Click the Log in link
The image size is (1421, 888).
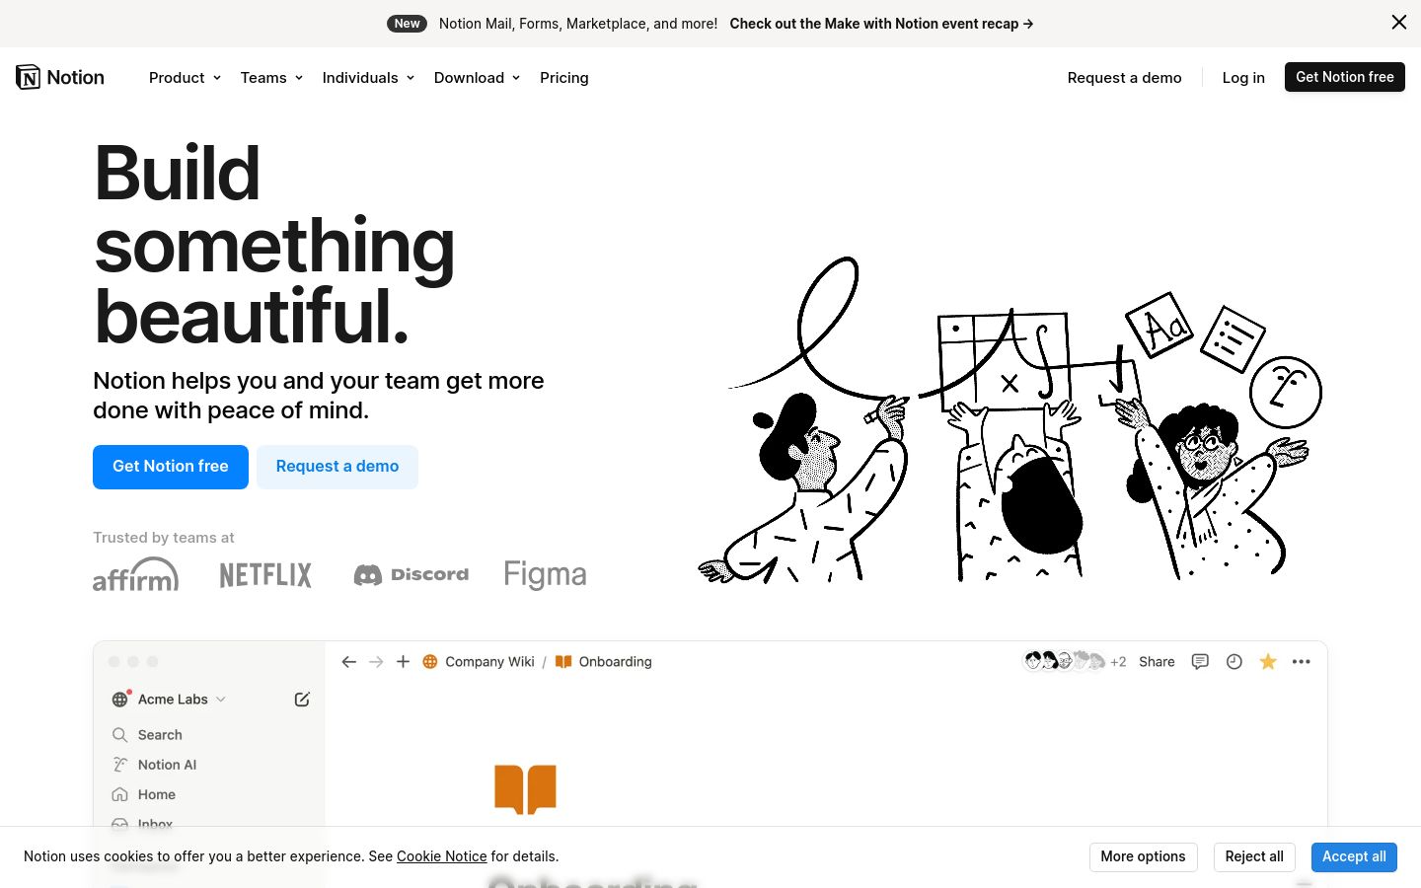point(1243,78)
